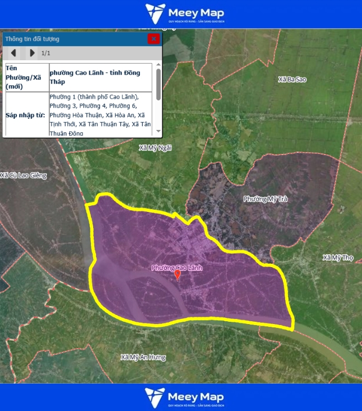This screenshot has height=411, width=362.
Task: Click the next result arrow in popup
Action: pyautogui.click(x=32, y=53)
